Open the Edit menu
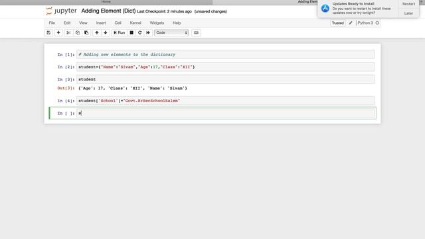 point(67,23)
